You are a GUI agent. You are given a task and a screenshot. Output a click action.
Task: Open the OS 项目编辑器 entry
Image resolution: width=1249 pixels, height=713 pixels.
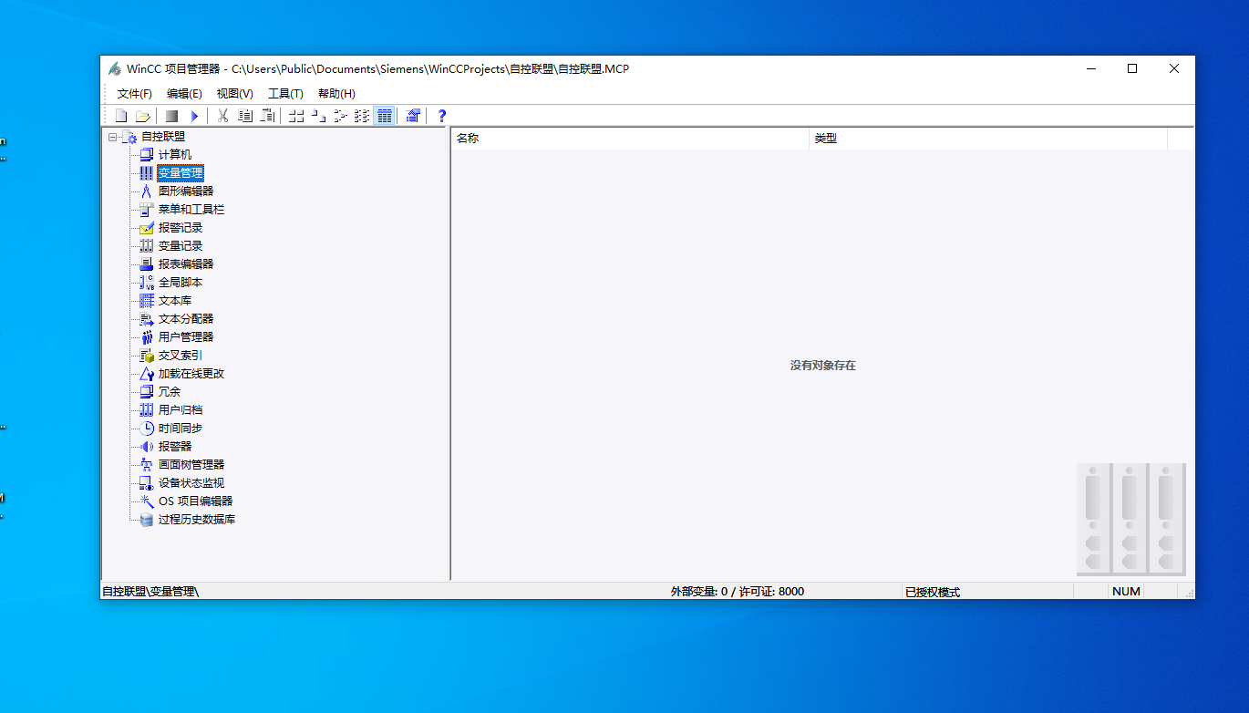pos(198,501)
